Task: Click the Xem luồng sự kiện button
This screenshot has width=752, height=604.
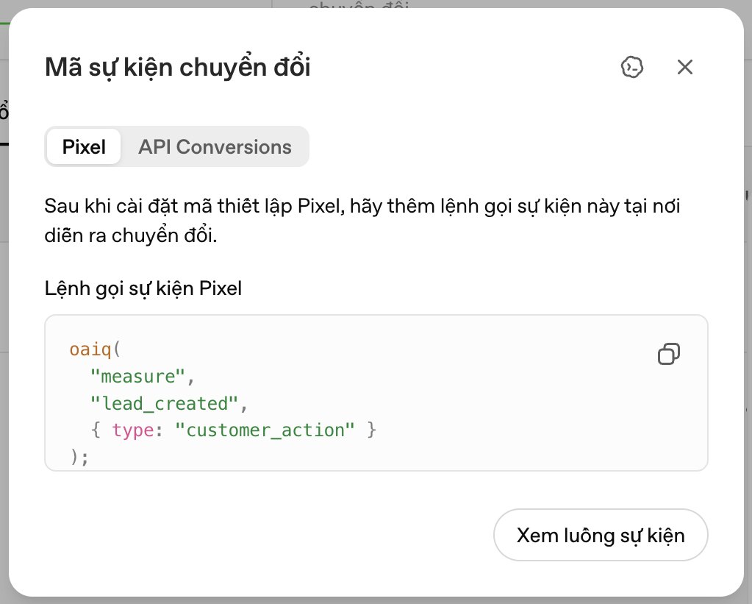Action: coord(601,535)
